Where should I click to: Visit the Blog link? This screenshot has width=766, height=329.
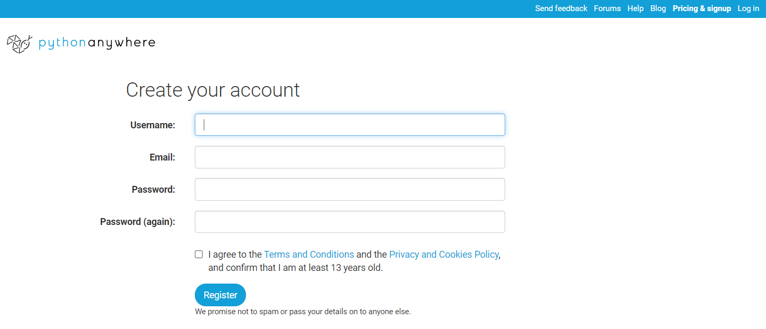point(658,8)
